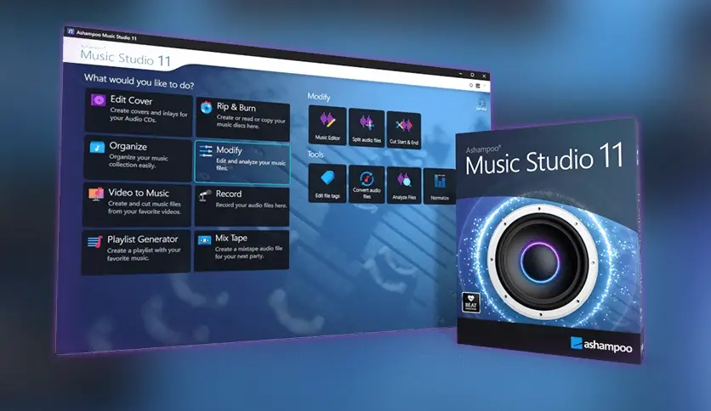Open the Music Editor tool
711x411 pixels.
click(327, 125)
